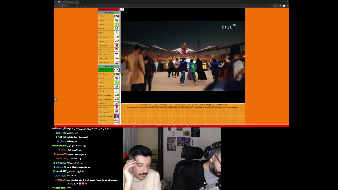338x190 pixels.
Task: Collapse the Mbc Server 2 header
Action: [x=109, y=66]
